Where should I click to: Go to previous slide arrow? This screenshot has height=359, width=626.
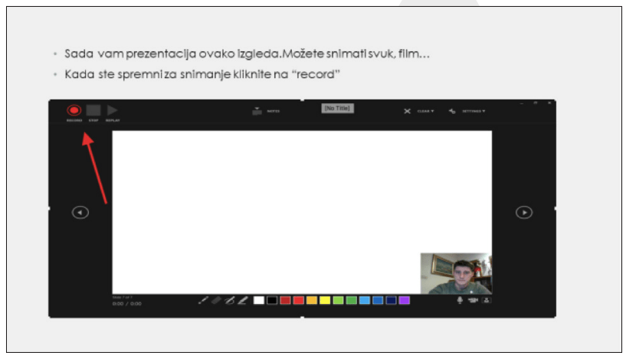point(80,212)
